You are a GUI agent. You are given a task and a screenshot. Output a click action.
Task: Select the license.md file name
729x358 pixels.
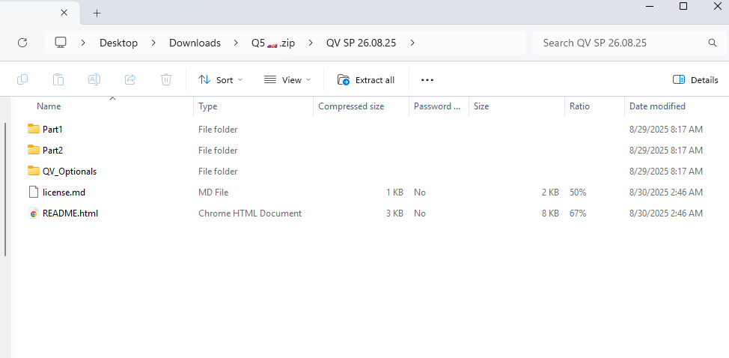click(x=64, y=192)
